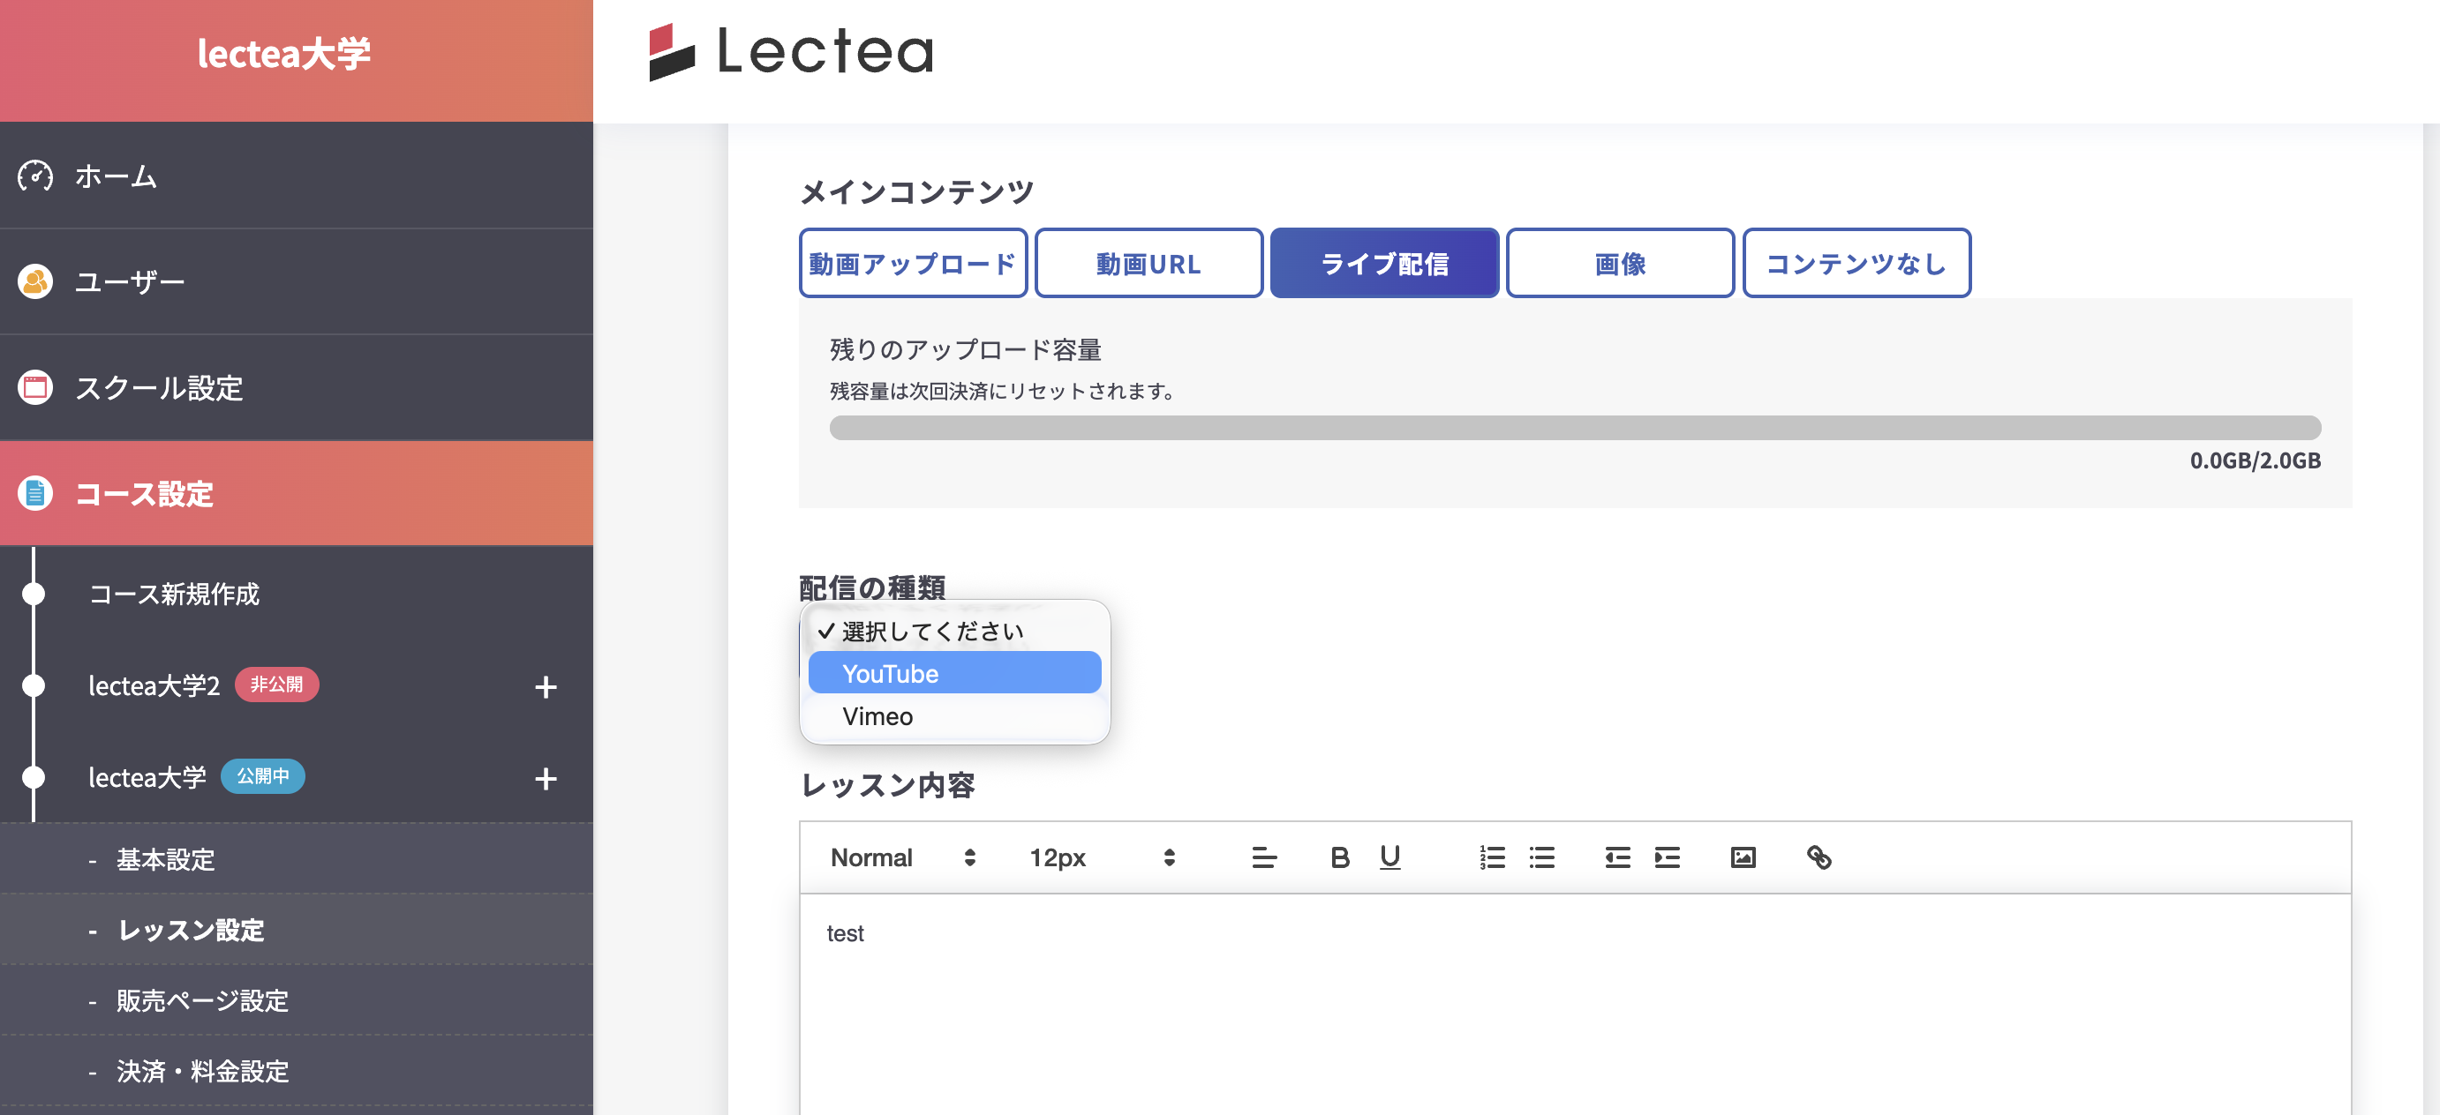2440x1115 pixels.
Task: Insert an image into the lesson content
Action: point(1743,857)
